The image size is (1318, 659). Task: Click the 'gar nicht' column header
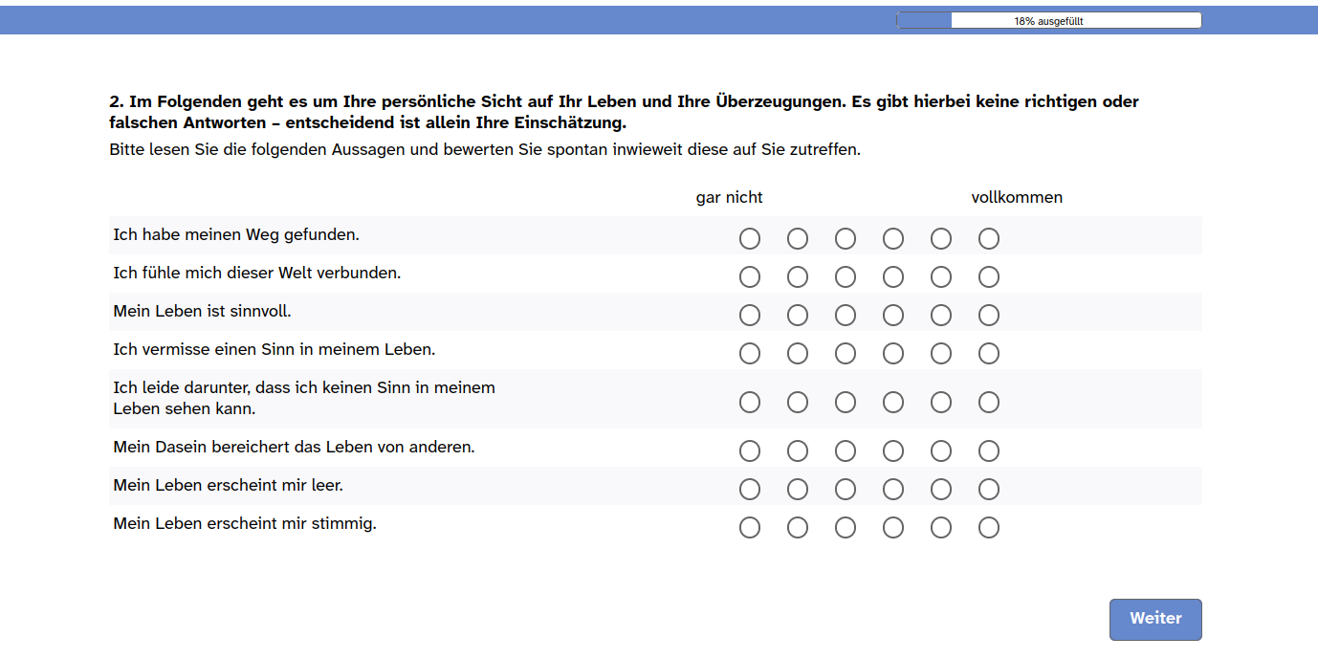[729, 197]
